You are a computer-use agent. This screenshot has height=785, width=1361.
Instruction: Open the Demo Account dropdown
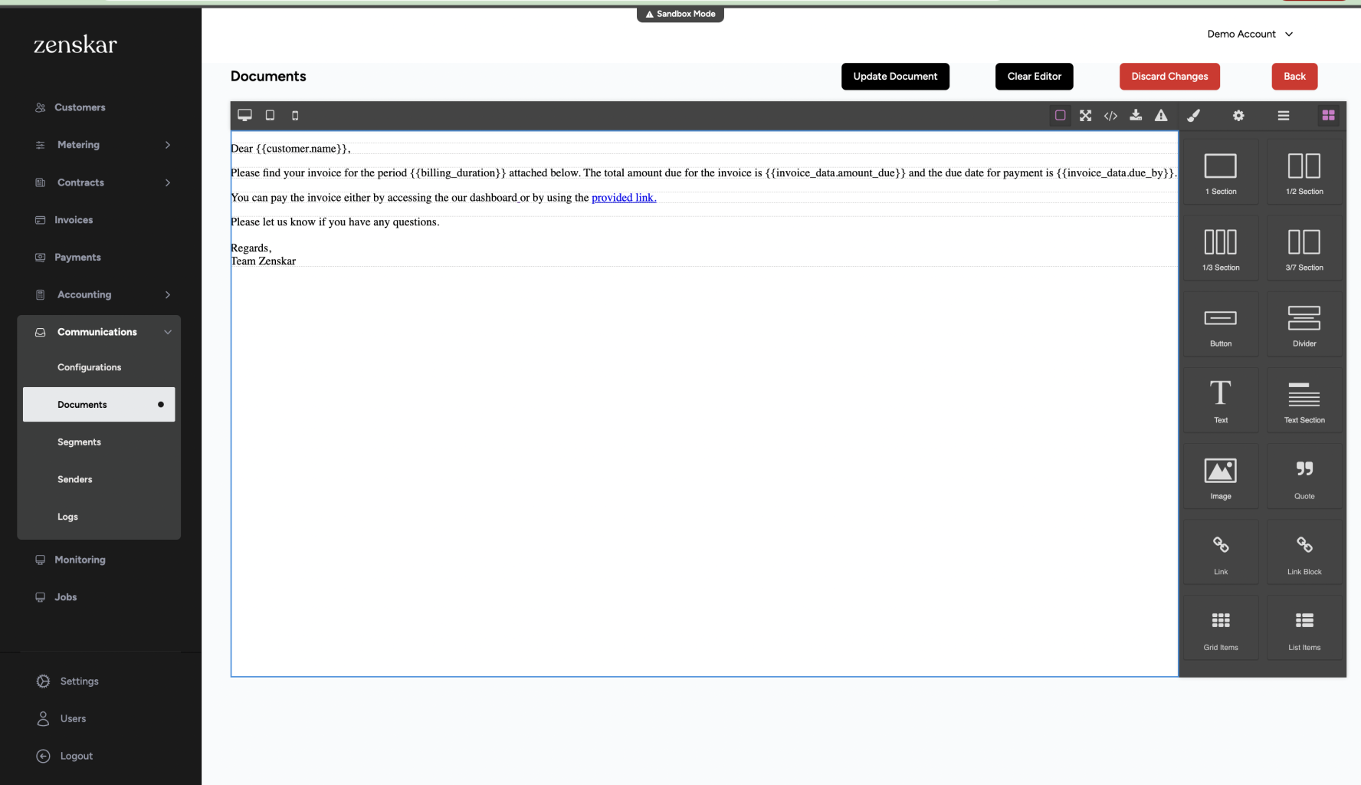[1250, 34]
